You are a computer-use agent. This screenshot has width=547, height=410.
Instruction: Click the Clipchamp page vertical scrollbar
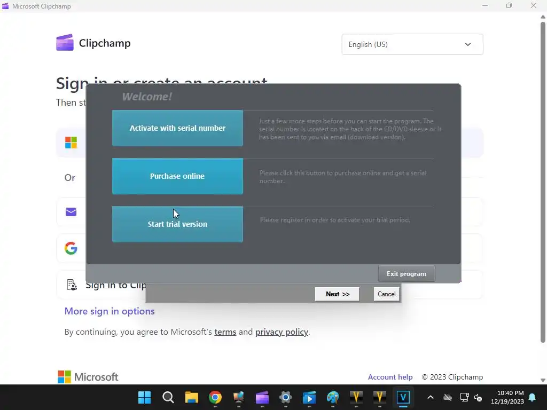(543, 182)
